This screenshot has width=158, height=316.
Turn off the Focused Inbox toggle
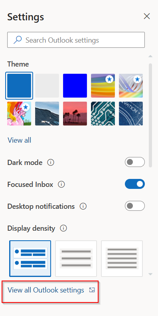[x=135, y=184]
